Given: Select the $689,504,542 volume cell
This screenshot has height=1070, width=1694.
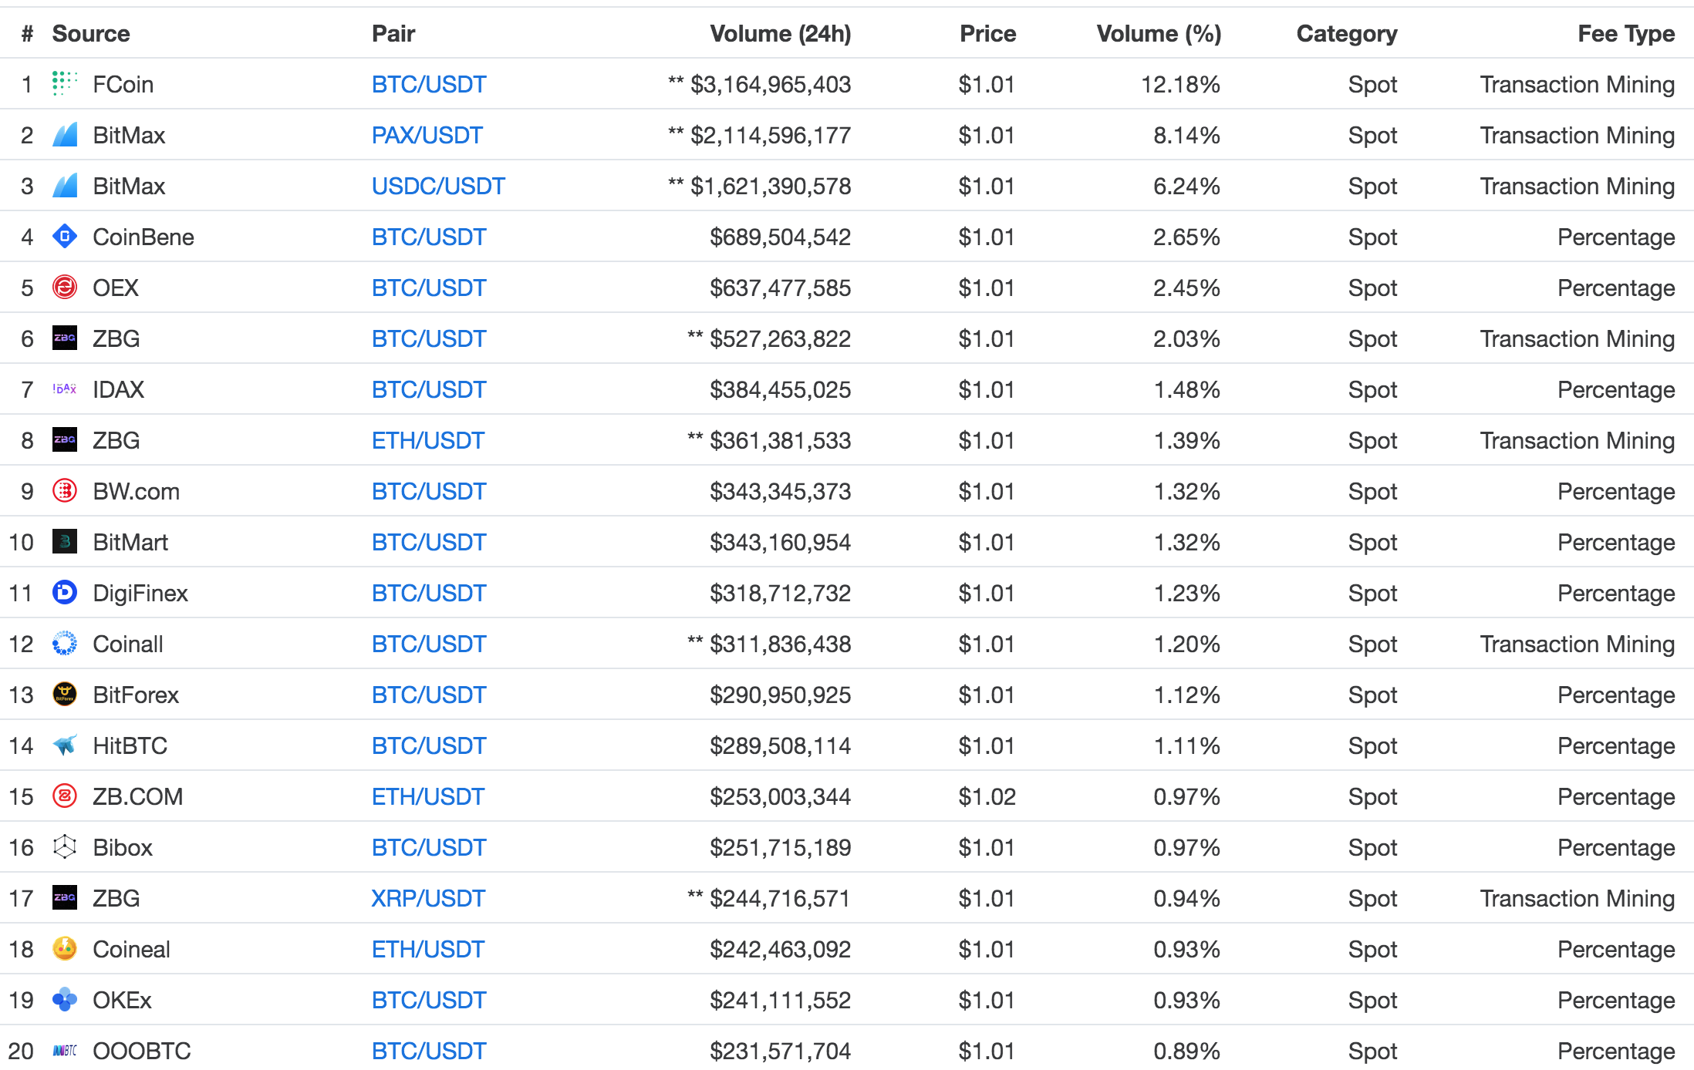Looking at the screenshot, I should click(x=781, y=237).
